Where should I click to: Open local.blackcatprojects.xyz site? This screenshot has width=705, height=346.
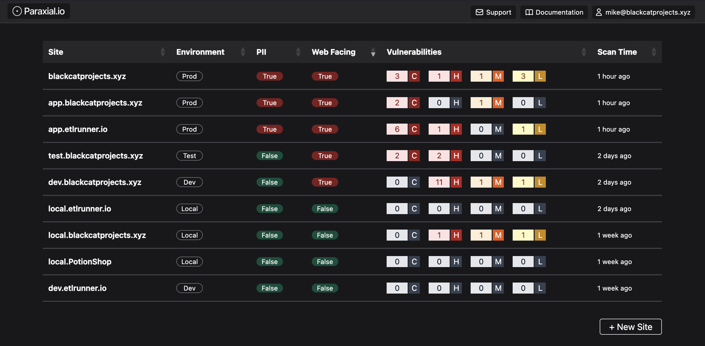tap(97, 235)
